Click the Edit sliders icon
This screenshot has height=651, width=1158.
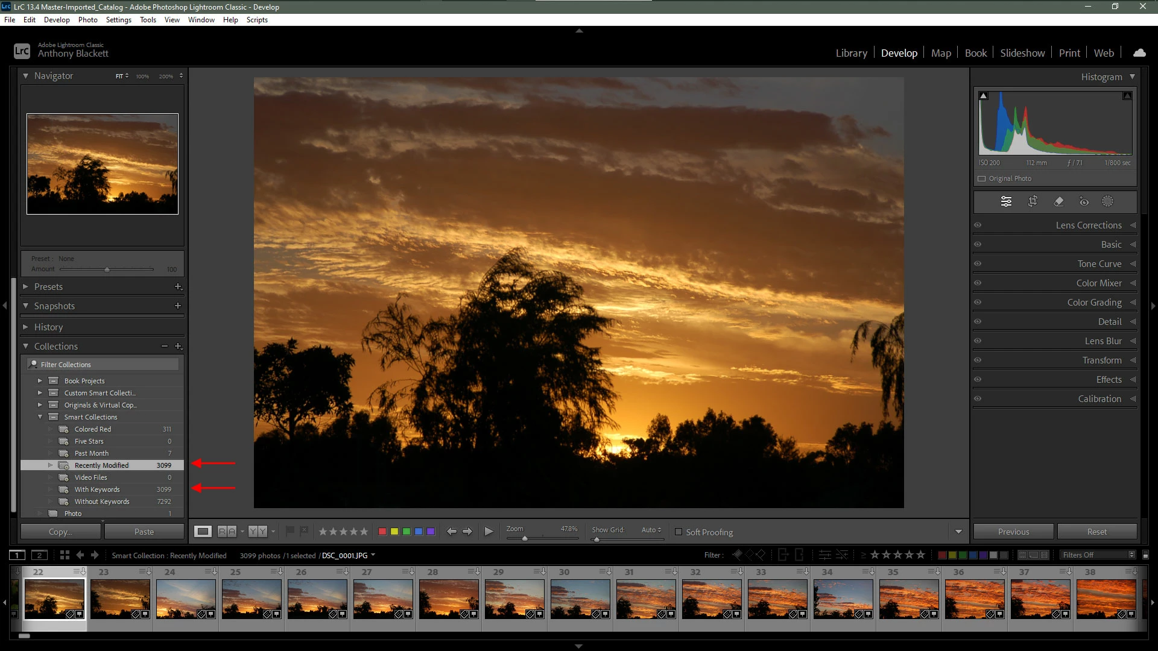pyautogui.click(x=1006, y=201)
